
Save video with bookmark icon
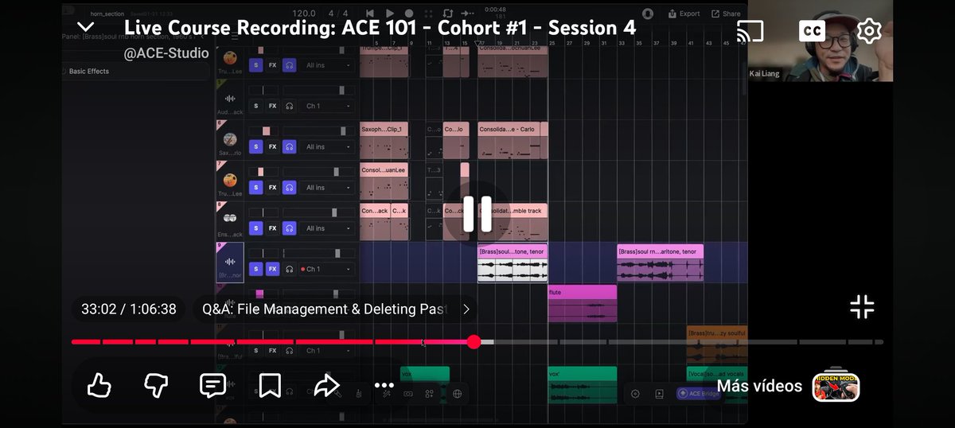(x=269, y=386)
